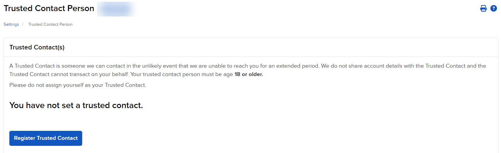The width and height of the screenshot is (501, 153).
Task: Open Settings from the breadcrumb trail
Action: pyautogui.click(x=11, y=25)
